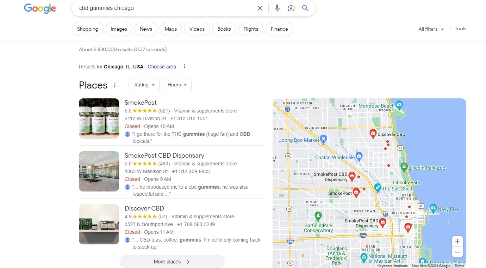Switch to the Shopping tab
The height and width of the screenshot is (268, 486).
[x=87, y=29]
